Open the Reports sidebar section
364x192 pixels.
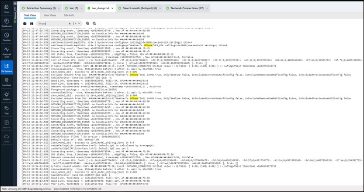pyautogui.click(x=7, y=124)
